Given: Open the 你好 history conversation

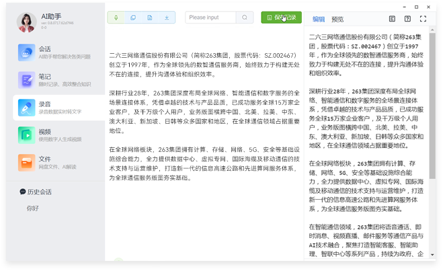Looking at the screenshot, I should pyautogui.click(x=34, y=208).
